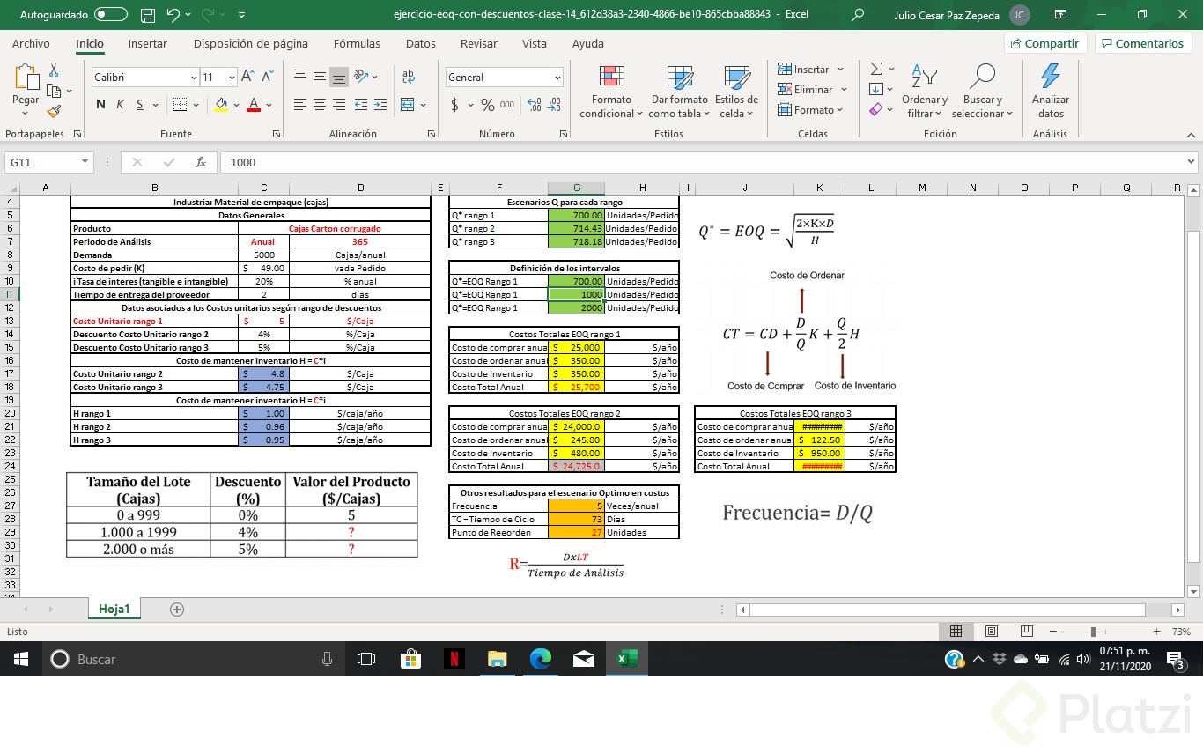
Task: Switch to the Fórmulas ribbon tab
Action: click(357, 43)
